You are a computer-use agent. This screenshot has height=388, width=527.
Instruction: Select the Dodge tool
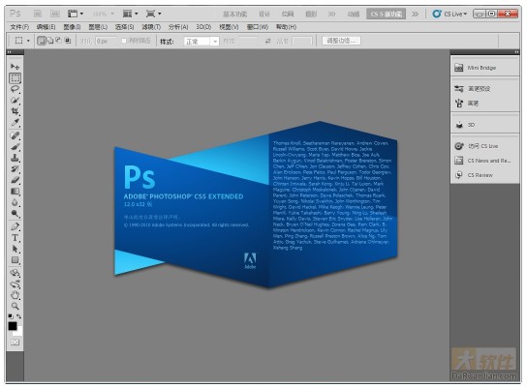coord(15,214)
